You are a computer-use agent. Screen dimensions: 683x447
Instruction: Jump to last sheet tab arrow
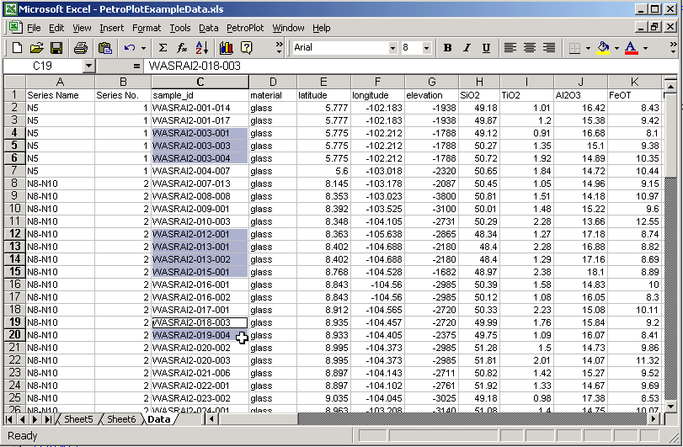point(48,419)
